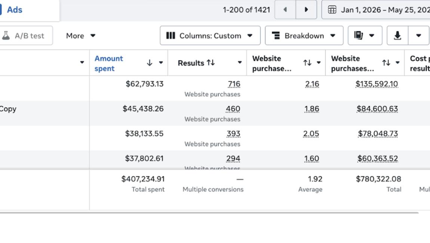
Task: Click the $407,234.91 total spent value
Action: coord(143,179)
